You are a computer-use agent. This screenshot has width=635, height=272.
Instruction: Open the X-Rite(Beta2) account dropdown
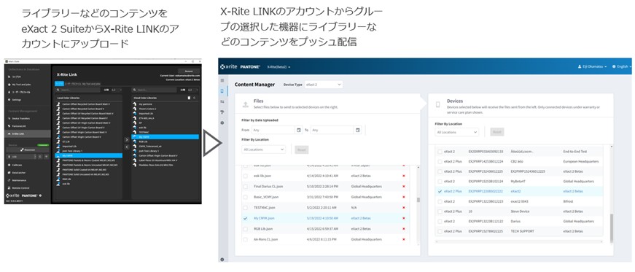278,66
